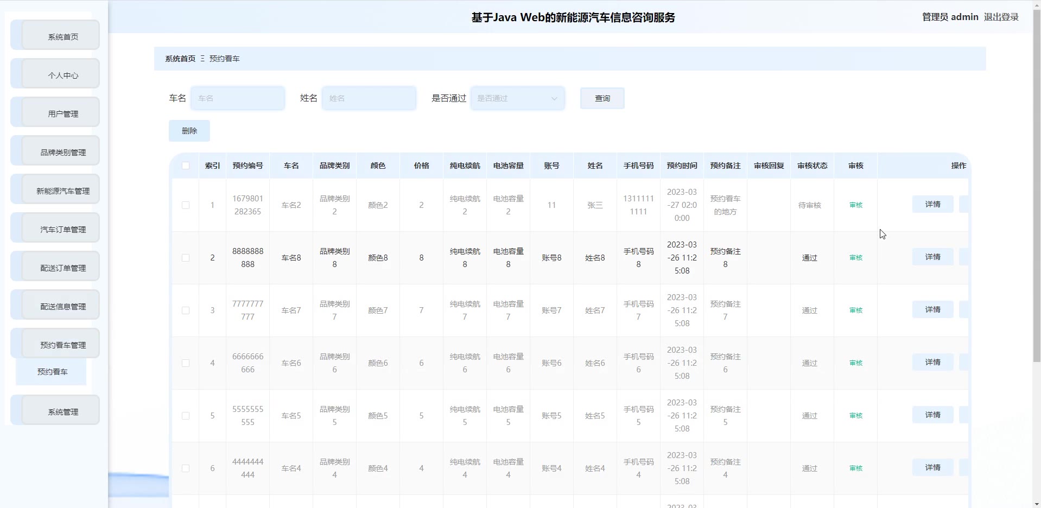Open 详情 for row 车名8
1041x508 pixels.
[932, 257]
